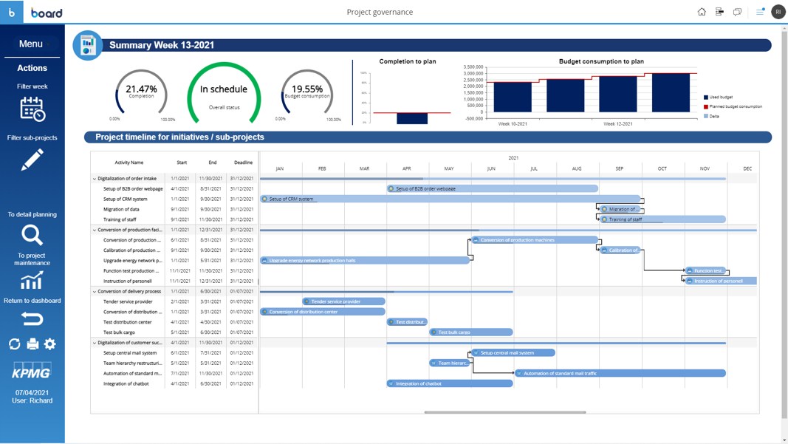Viewport: 788px width, 444px height.
Task: Select the Migration of data Gantt bar
Action: point(620,209)
